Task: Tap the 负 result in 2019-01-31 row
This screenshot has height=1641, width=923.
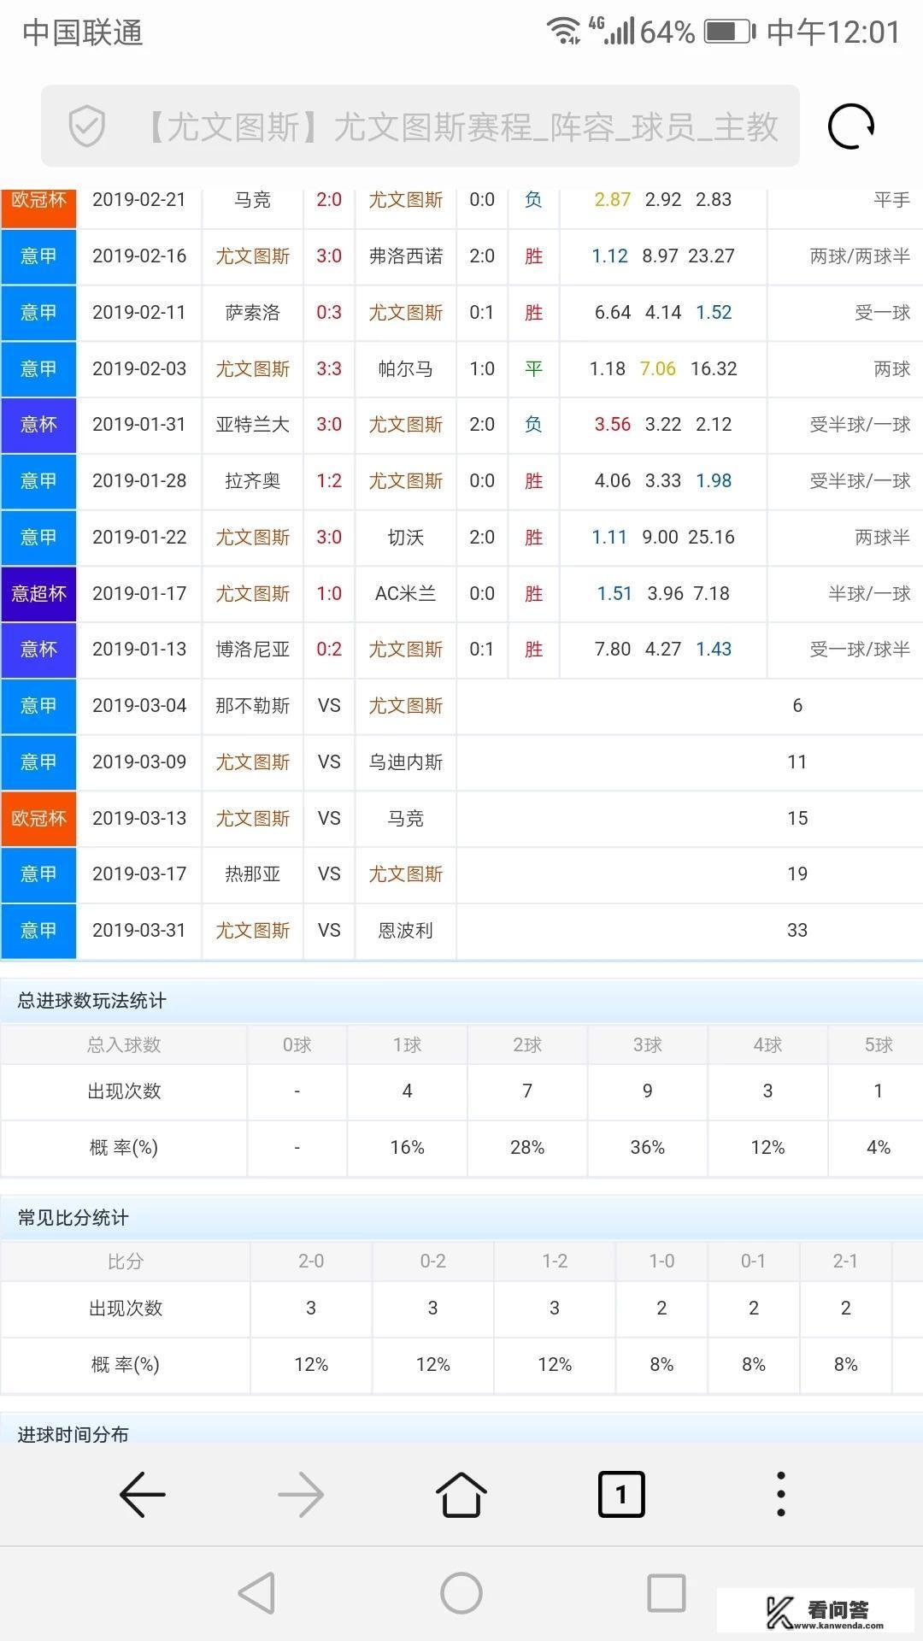Action: (533, 425)
